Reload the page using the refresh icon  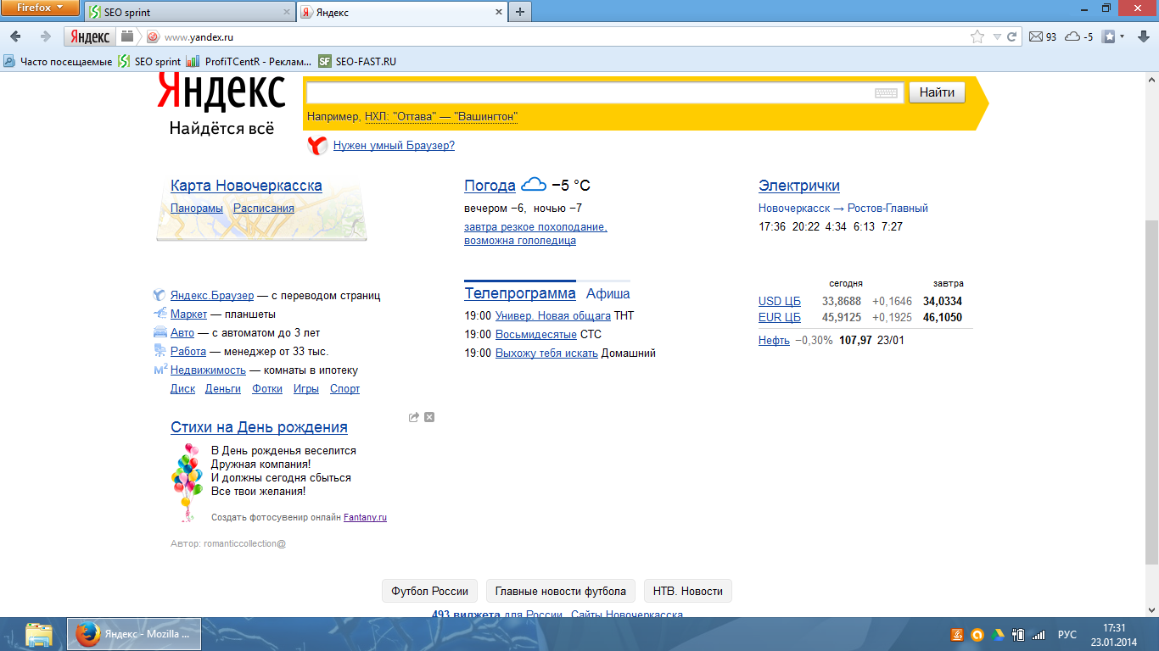coord(1011,36)
